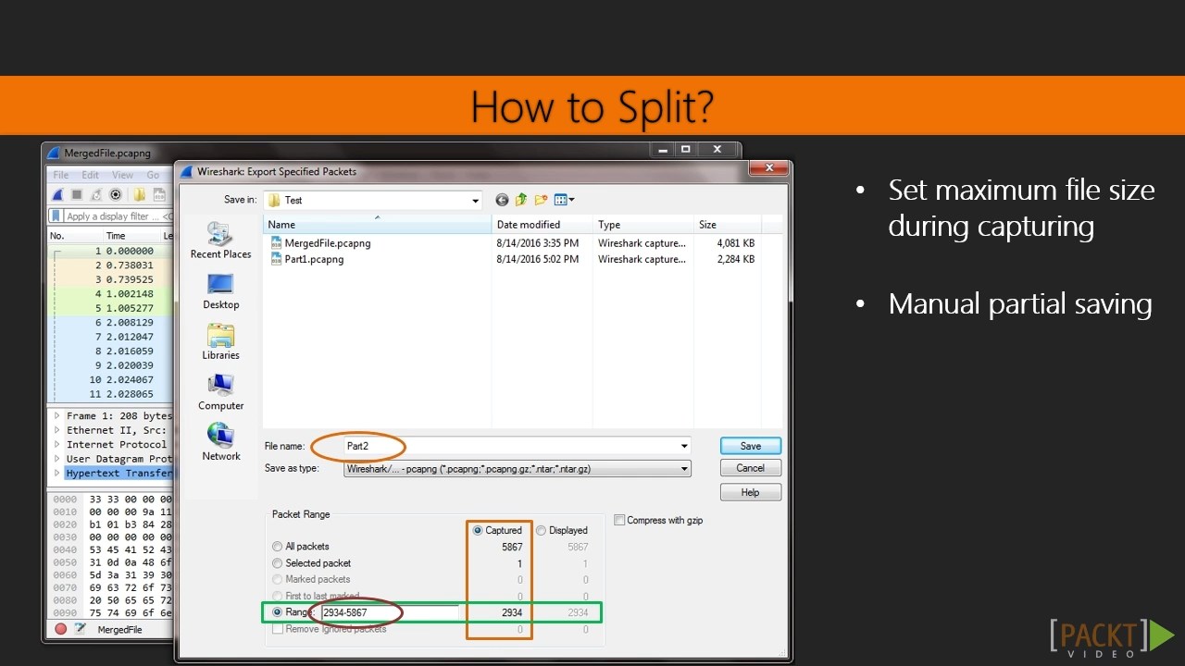
Task: Click the open file folder toolbar icon
Action: (x=139, y=194)
